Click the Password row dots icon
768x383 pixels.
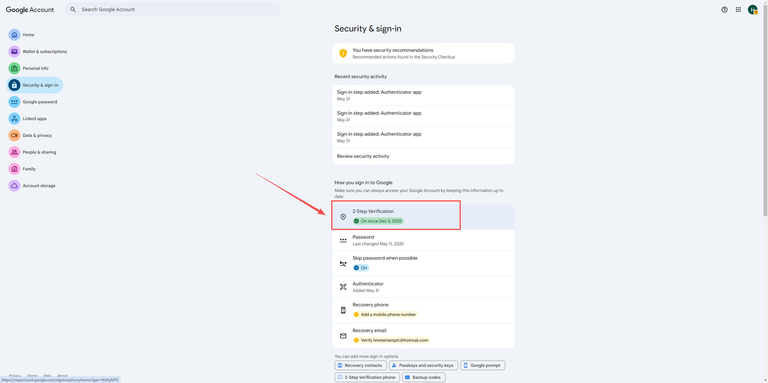(343, 240)
